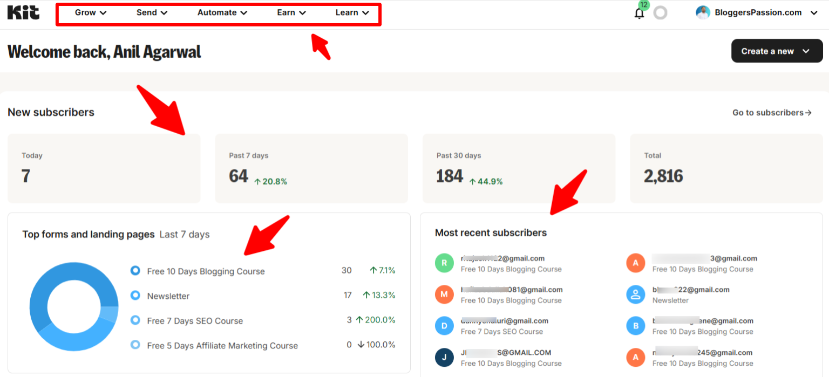
Task: Click the blue D avatar for the SEO Course subscriber
Action: (x=444, y=326)
